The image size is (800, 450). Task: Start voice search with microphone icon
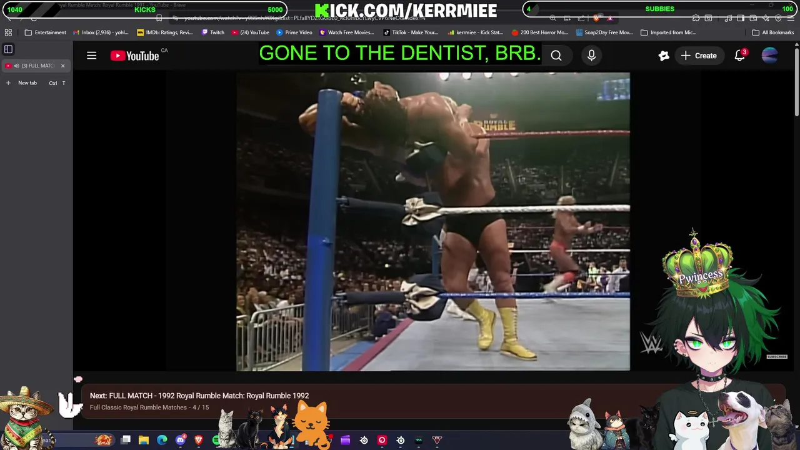tap(591, 56)
